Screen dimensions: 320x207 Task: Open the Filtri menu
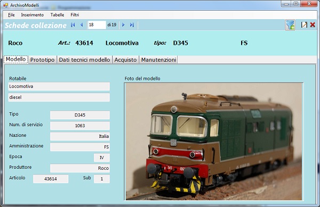tap(75, 15)
